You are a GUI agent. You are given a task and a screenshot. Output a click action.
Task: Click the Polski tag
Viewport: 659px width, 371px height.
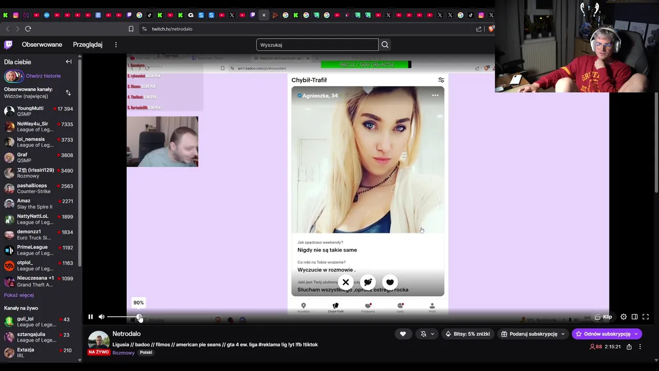pyautogui.click(x=146, y=352)
